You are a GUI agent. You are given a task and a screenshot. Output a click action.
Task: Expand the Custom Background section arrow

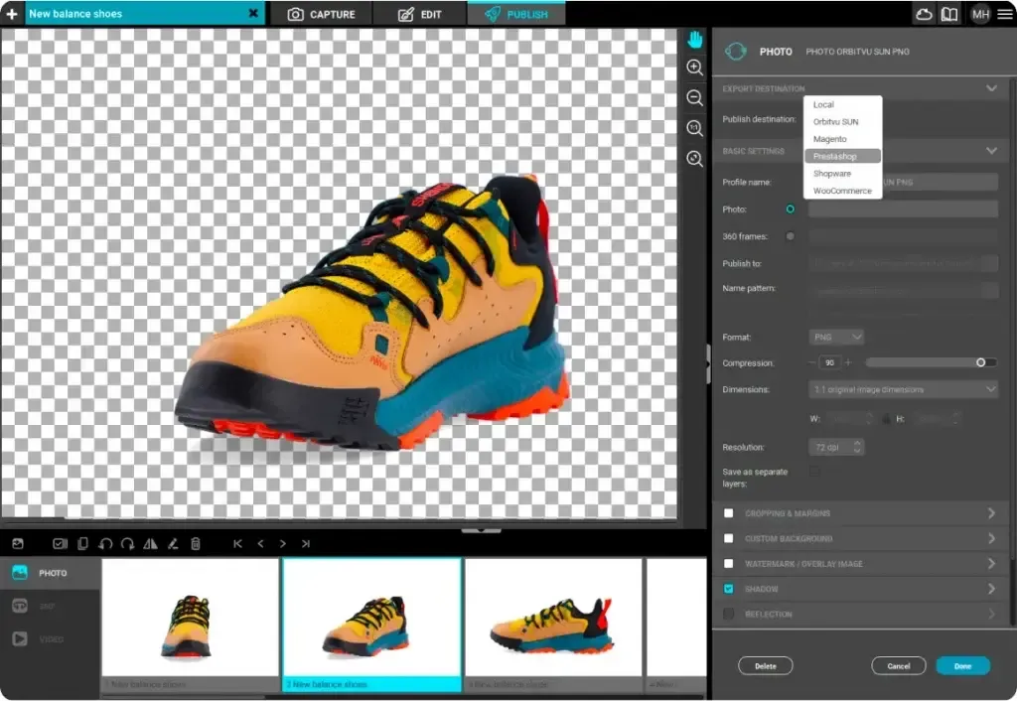tap(990, 538)
